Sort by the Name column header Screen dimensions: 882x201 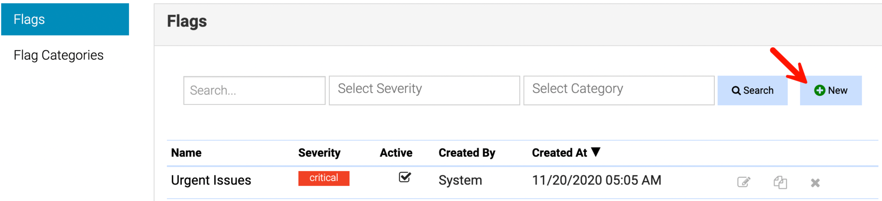tap(186, 153)
